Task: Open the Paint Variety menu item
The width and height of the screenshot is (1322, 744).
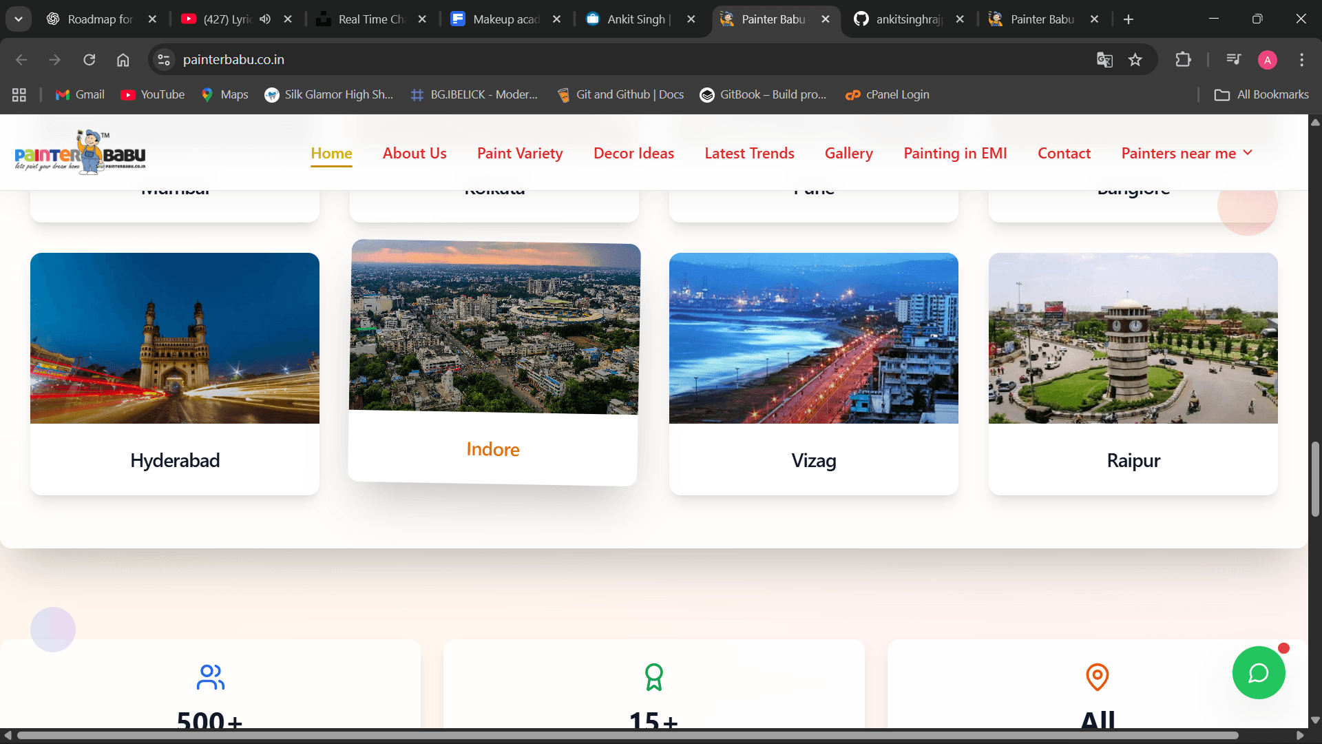Action: click(x=520, y=153)
